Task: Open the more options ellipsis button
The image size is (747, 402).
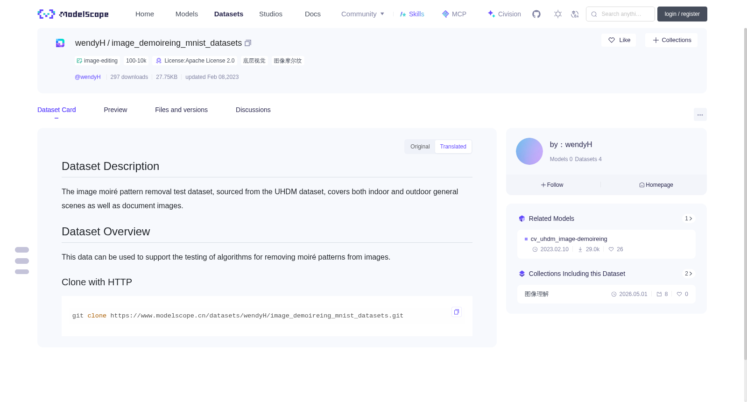Action: 700,114
